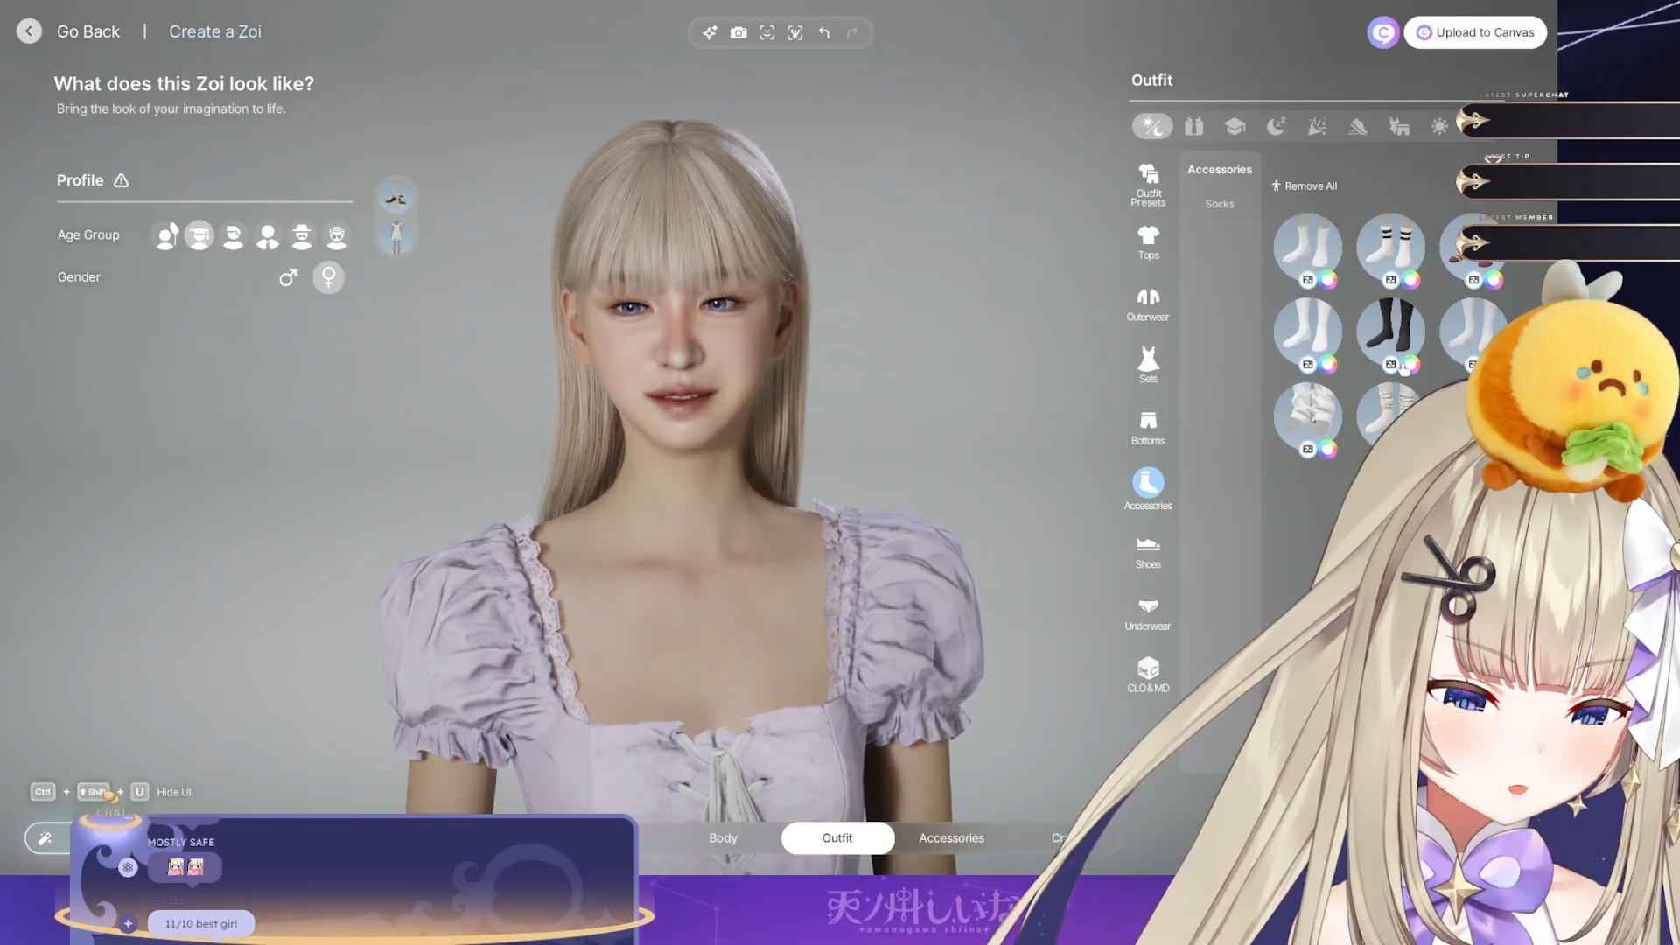Undo last change with arrow icon

(824, 32)
